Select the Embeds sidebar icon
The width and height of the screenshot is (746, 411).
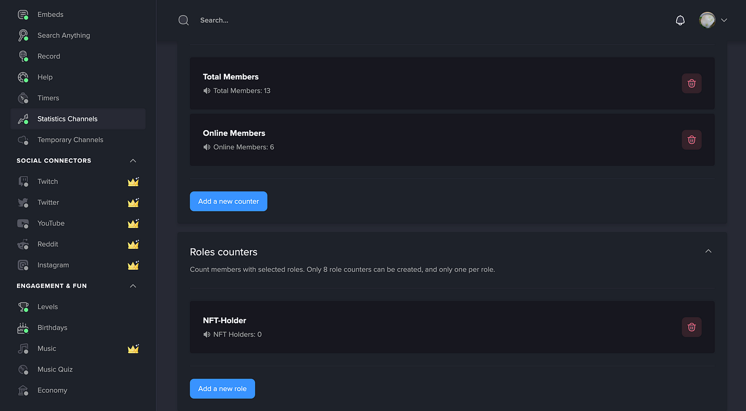[23, 14]
